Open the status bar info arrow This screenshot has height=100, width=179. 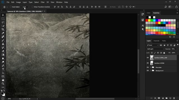[37, 99]
